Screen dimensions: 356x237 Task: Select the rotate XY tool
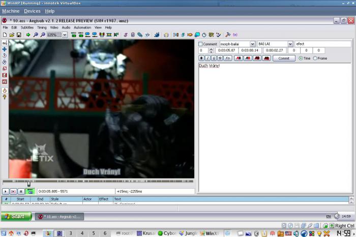pos(5,62)
